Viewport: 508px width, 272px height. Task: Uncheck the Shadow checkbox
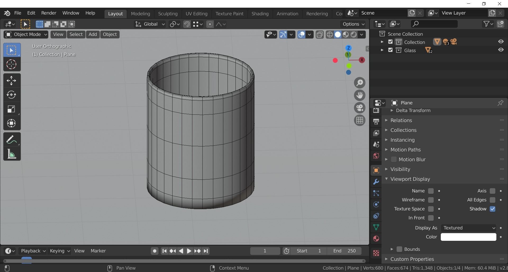(492, 209)
